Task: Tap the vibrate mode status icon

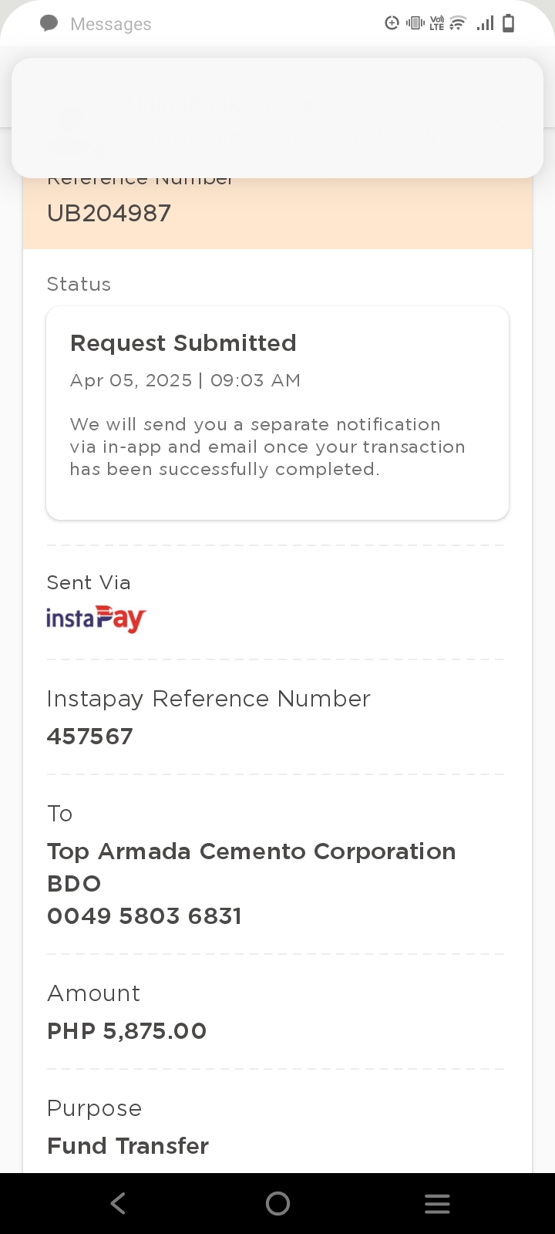Action: point(415,23)
